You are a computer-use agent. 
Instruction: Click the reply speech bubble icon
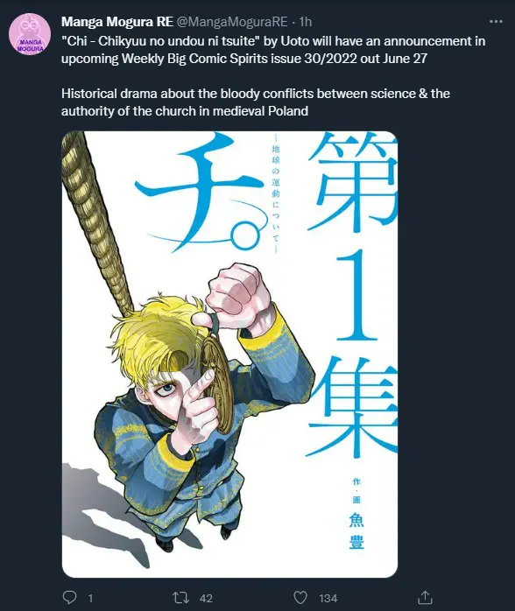(69, 597)
